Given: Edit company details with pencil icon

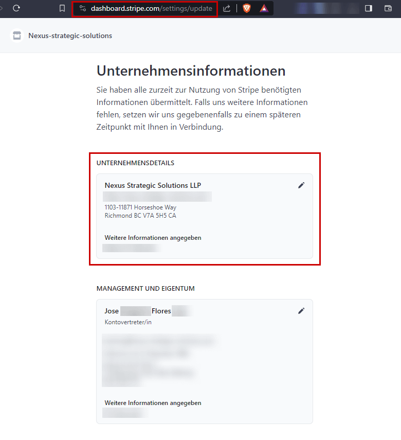Looking at the screenshot, I should (x=301, y=185).
